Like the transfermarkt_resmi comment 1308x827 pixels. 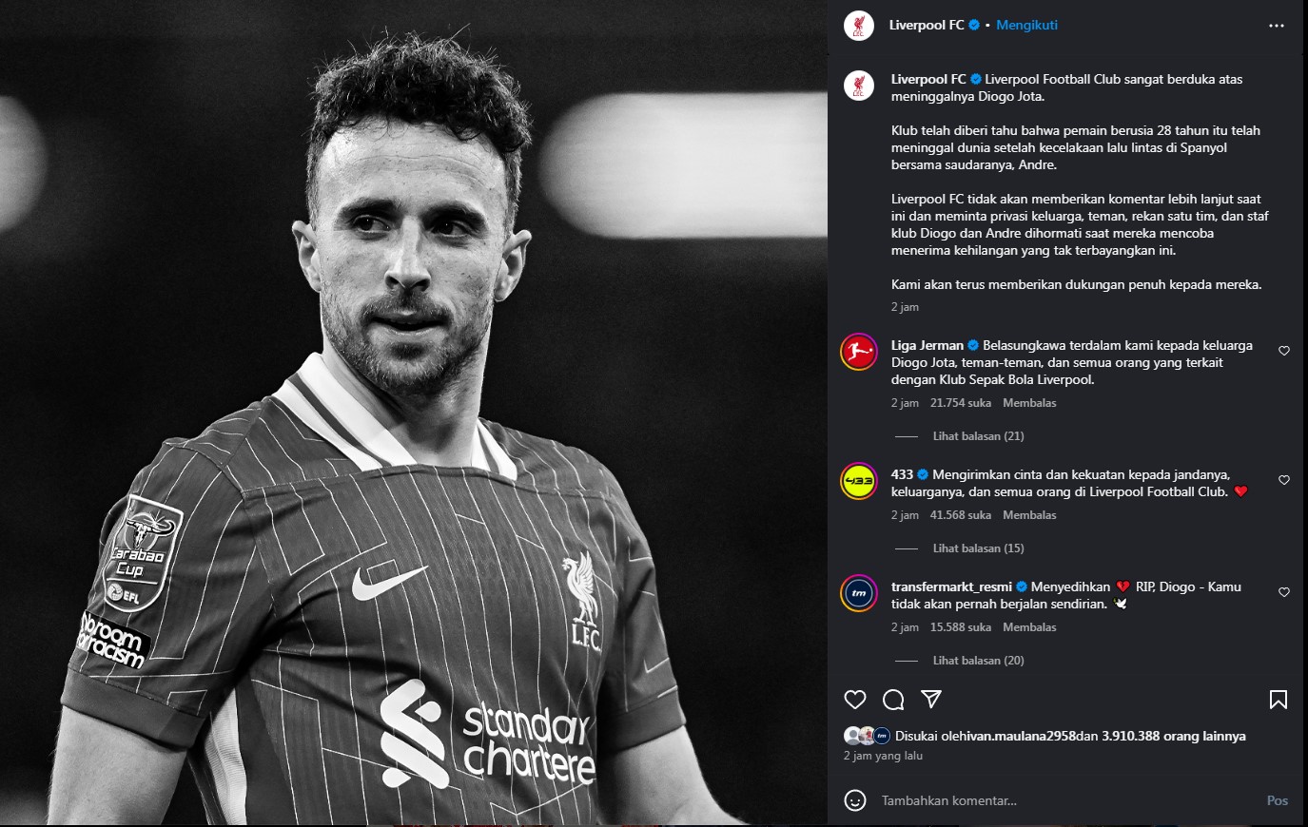[1283, 592]
